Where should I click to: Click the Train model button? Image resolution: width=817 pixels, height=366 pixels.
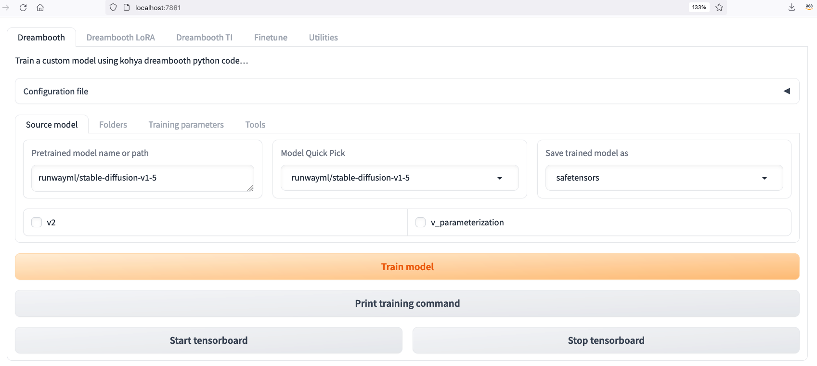(x=407, y=267)
